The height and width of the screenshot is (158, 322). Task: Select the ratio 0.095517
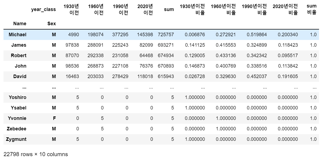click(x=288, y=56)
